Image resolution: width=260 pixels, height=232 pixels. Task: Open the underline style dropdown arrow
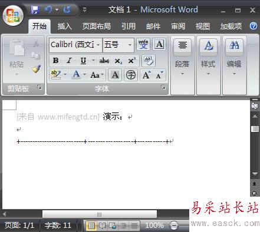click(93, 61)
